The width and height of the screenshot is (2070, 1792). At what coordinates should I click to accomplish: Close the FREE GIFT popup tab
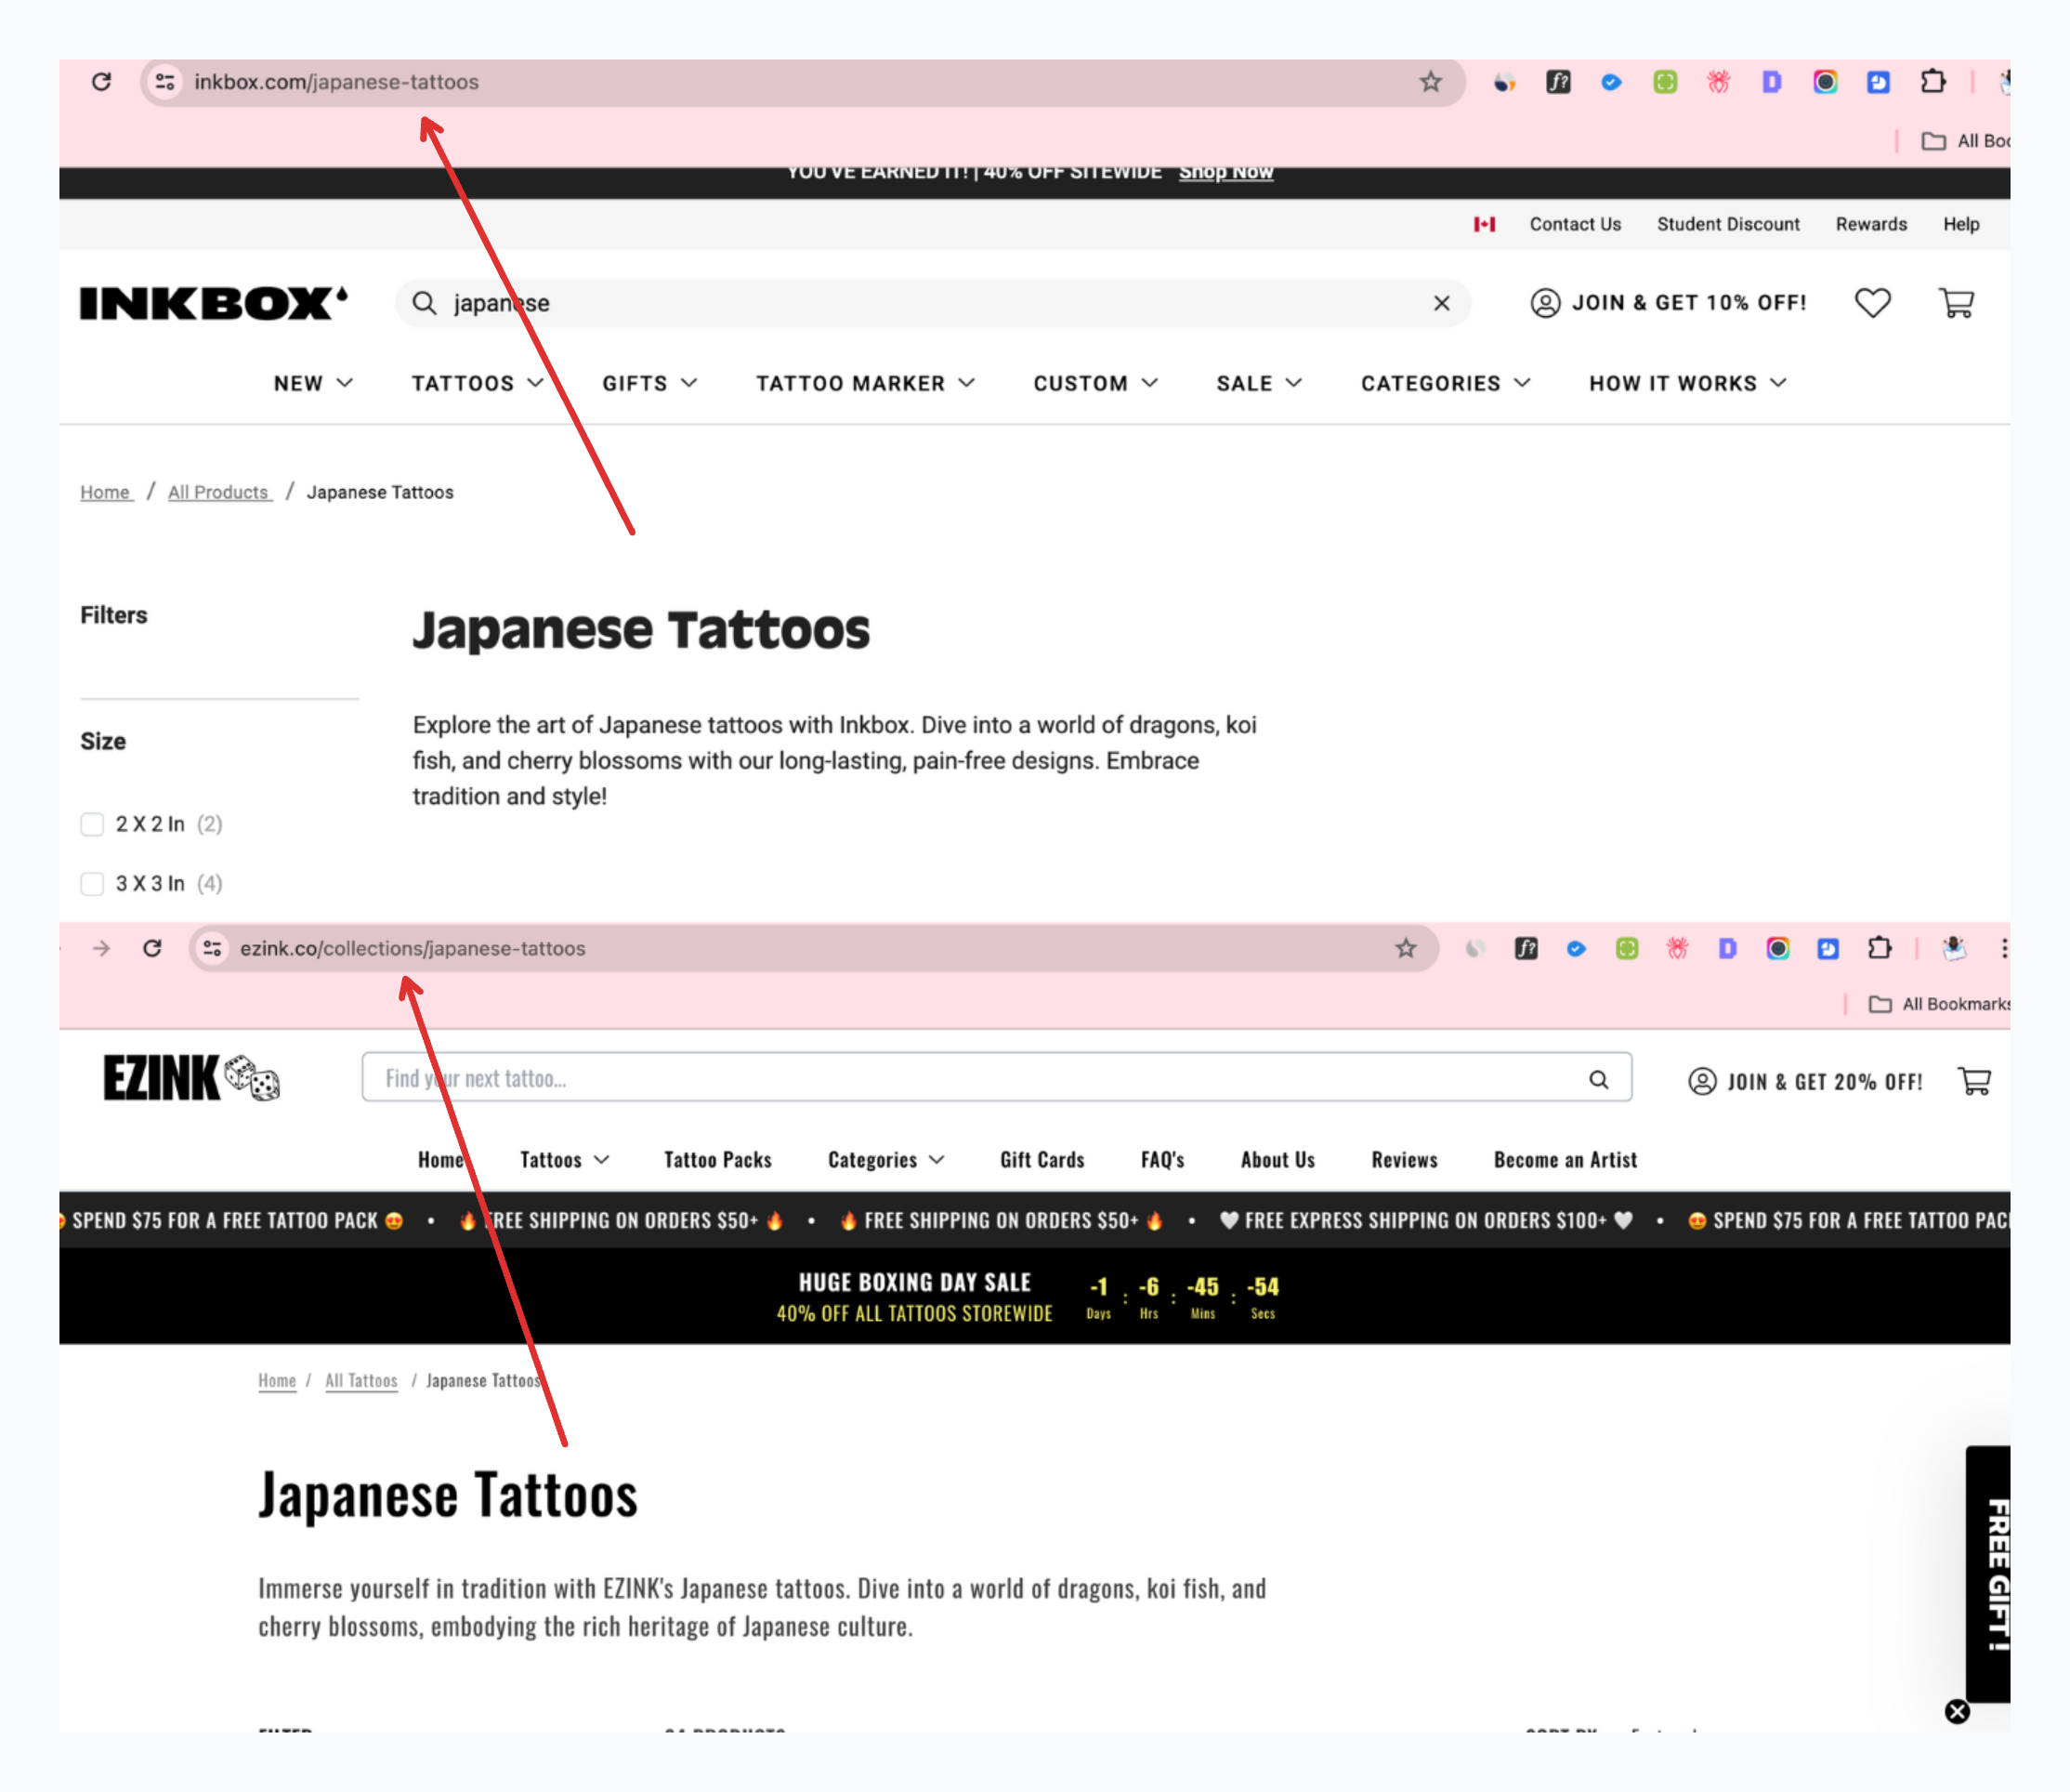[x=1957, y=1711]
